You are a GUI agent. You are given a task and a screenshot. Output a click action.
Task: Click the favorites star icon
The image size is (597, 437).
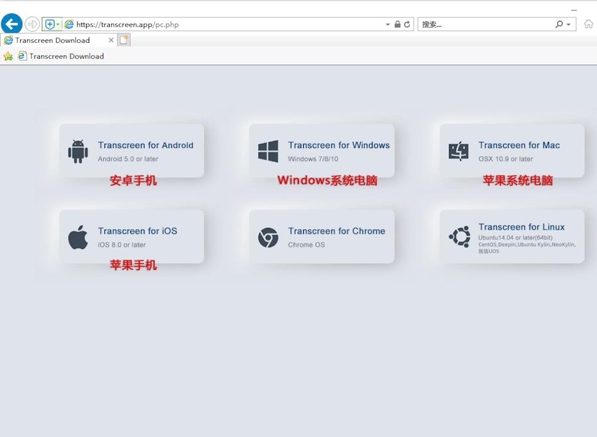[x=8, y=56]
